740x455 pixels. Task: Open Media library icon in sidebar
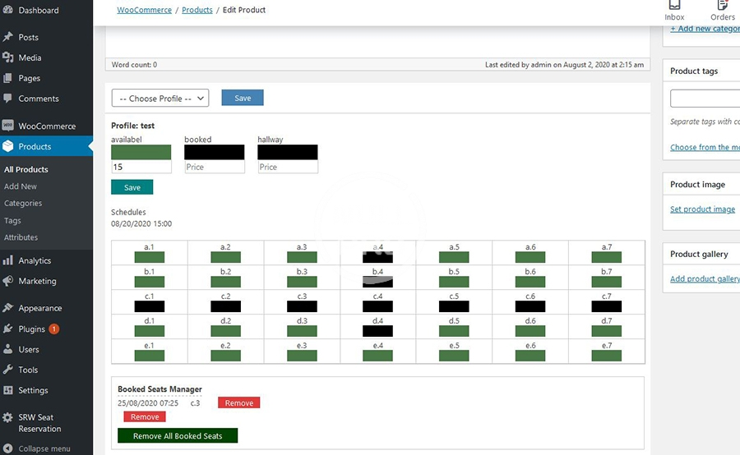(8, 57)
